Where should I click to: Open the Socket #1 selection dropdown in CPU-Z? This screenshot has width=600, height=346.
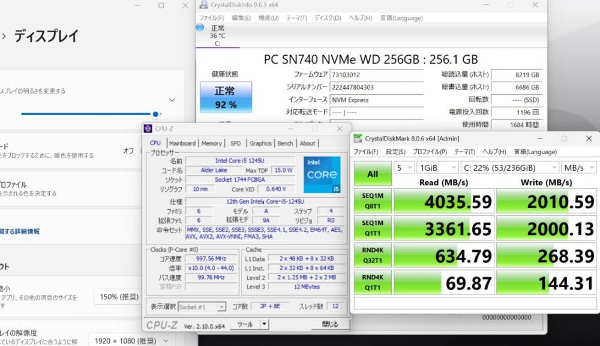point(202,306)
